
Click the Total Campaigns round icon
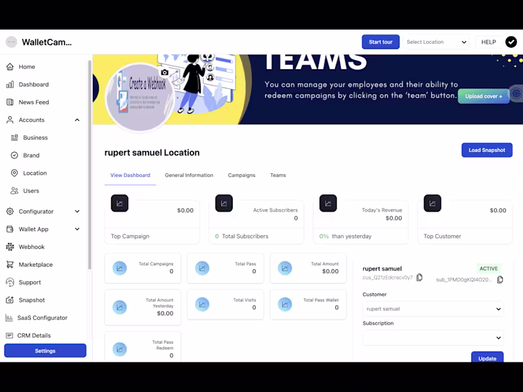point(120,268)
